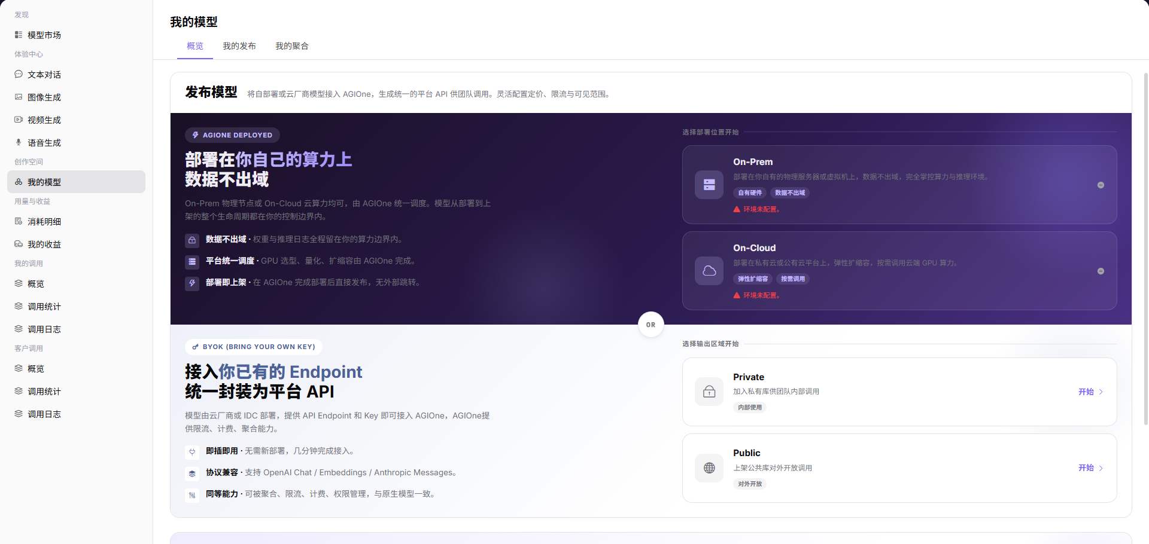Click the layers icon beside 概览 under 我的调用

tap(19, 283)
